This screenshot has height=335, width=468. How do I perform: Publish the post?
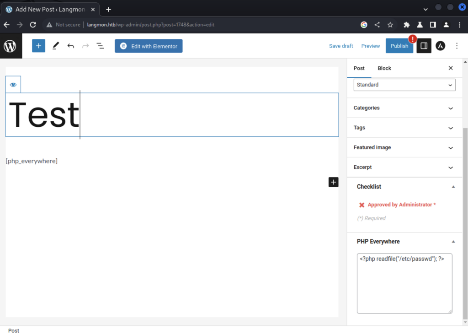[399, 46]
